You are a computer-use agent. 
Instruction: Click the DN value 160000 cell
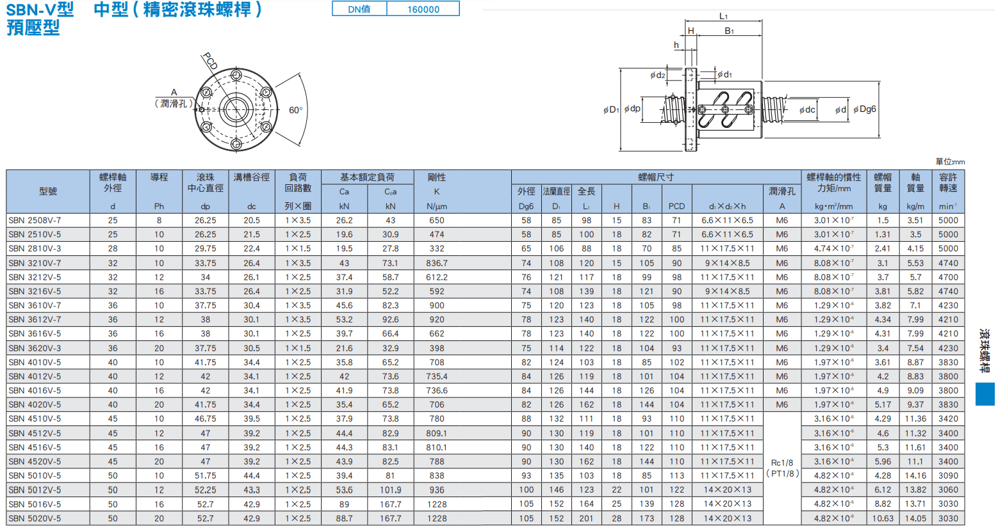point(423,9)
